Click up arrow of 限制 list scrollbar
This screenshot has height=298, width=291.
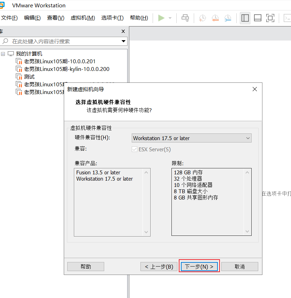[x=247, y=173]
